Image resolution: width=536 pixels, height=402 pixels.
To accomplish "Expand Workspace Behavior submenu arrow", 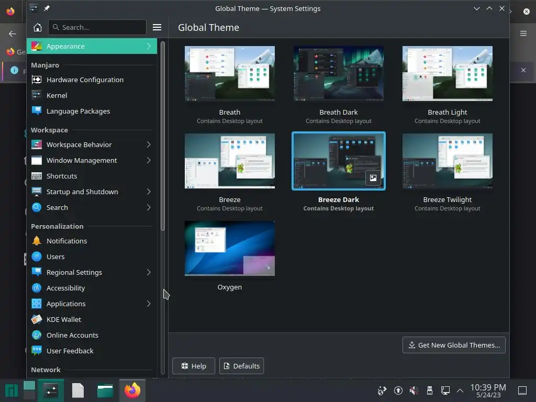I will tap(149, 144).
